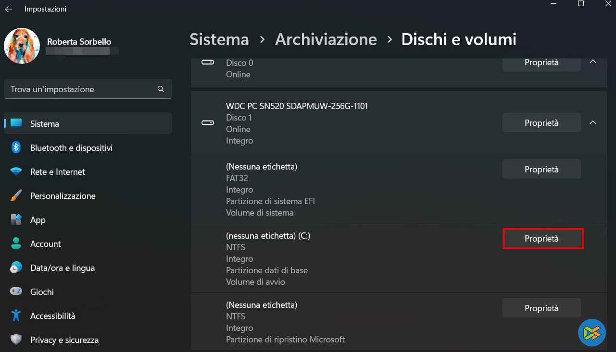Open the App settings section
616x352 pixels.
pyautogui.click(x=38, y=220)
